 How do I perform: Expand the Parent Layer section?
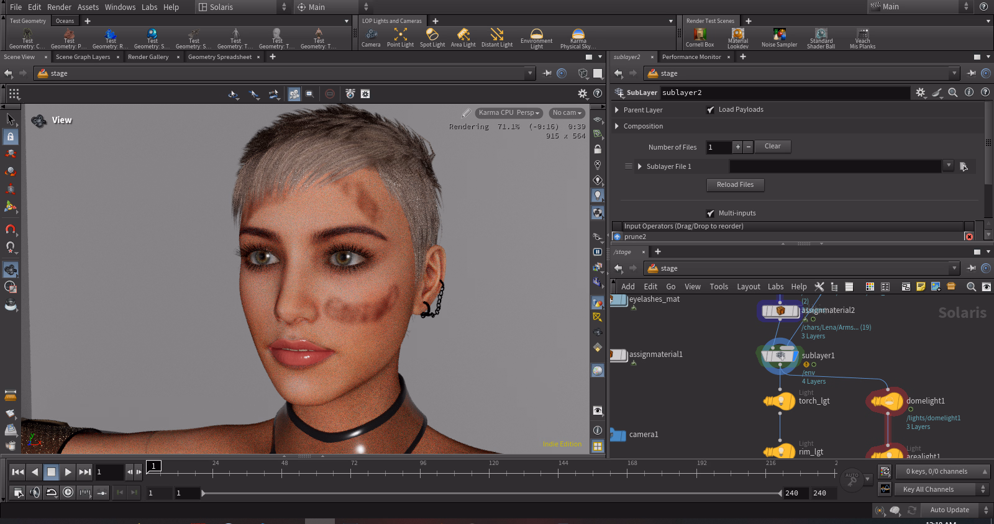pyautogui.click(x=617, y=110)
